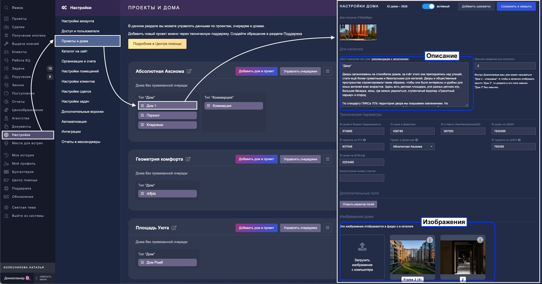The width and height of the screenshot is (542, 284).
Task: Edit the Абсолютная Аксиома project name
Action: click(x=189, y=71)
